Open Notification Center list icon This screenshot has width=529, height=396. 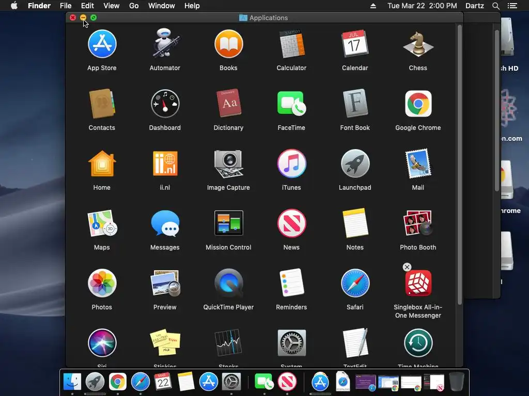[x=512, y=6]
